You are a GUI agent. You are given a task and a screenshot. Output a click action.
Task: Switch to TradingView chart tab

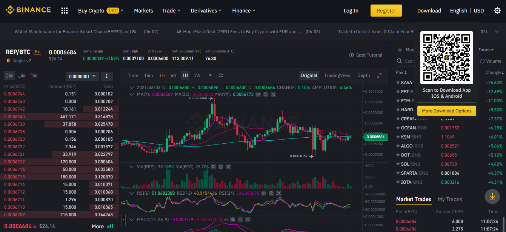(x=337, y=75)
